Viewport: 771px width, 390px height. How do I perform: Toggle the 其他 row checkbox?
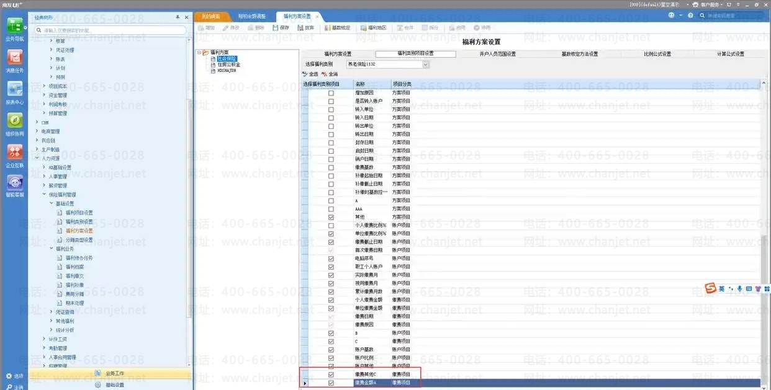coord(331,217)
